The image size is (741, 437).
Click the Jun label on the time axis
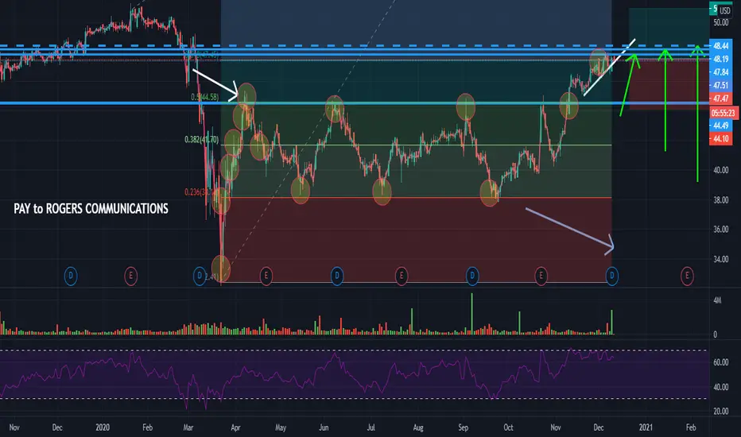pyautogui.click(x=324, y=427)
